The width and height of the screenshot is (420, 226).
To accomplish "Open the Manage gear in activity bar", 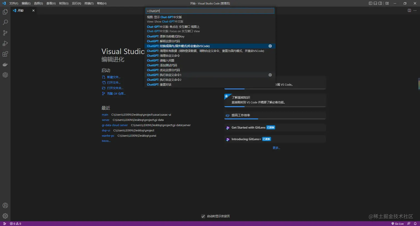I will pos(5,216).
